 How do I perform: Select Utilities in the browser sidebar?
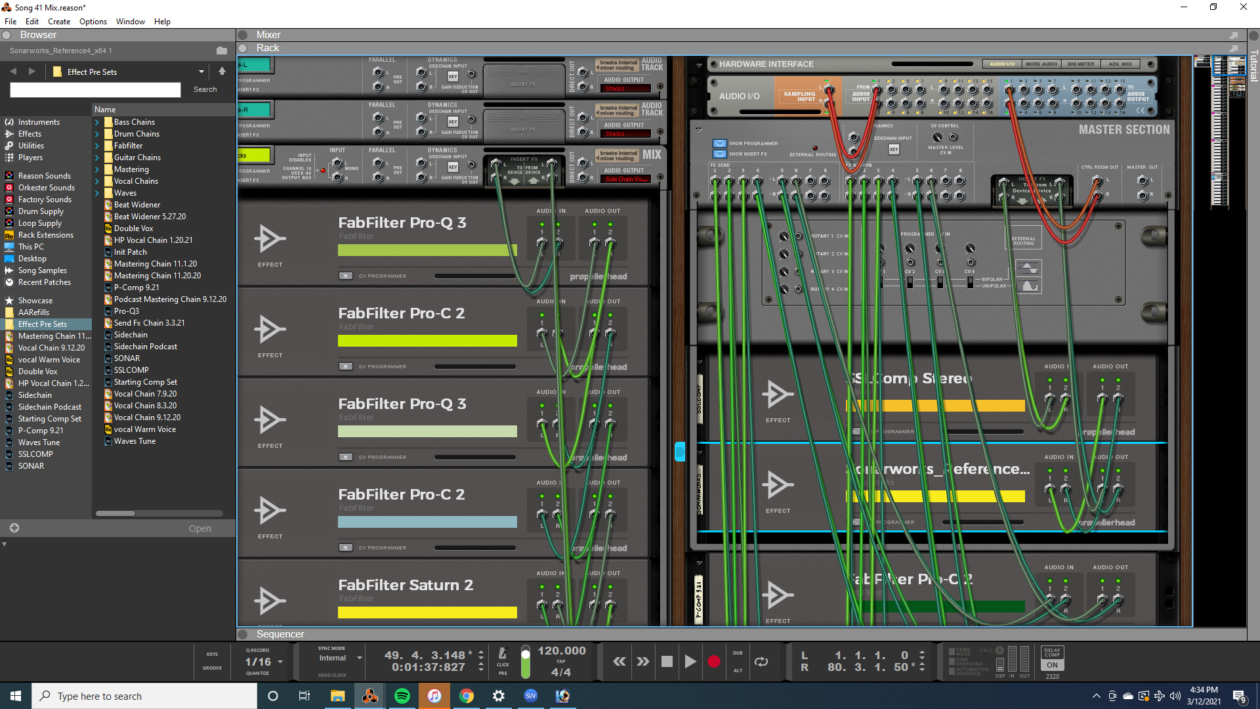[31, 146]
